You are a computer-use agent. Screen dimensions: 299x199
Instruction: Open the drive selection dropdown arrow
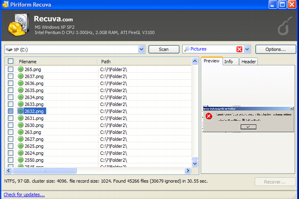[x=141, y=49]
